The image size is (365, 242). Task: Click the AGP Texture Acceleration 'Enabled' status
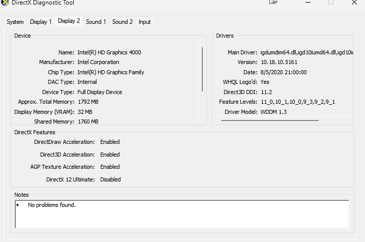110,167
